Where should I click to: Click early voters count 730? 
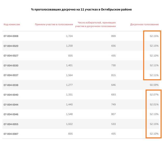pyautogui.click(x=113, y=65)
